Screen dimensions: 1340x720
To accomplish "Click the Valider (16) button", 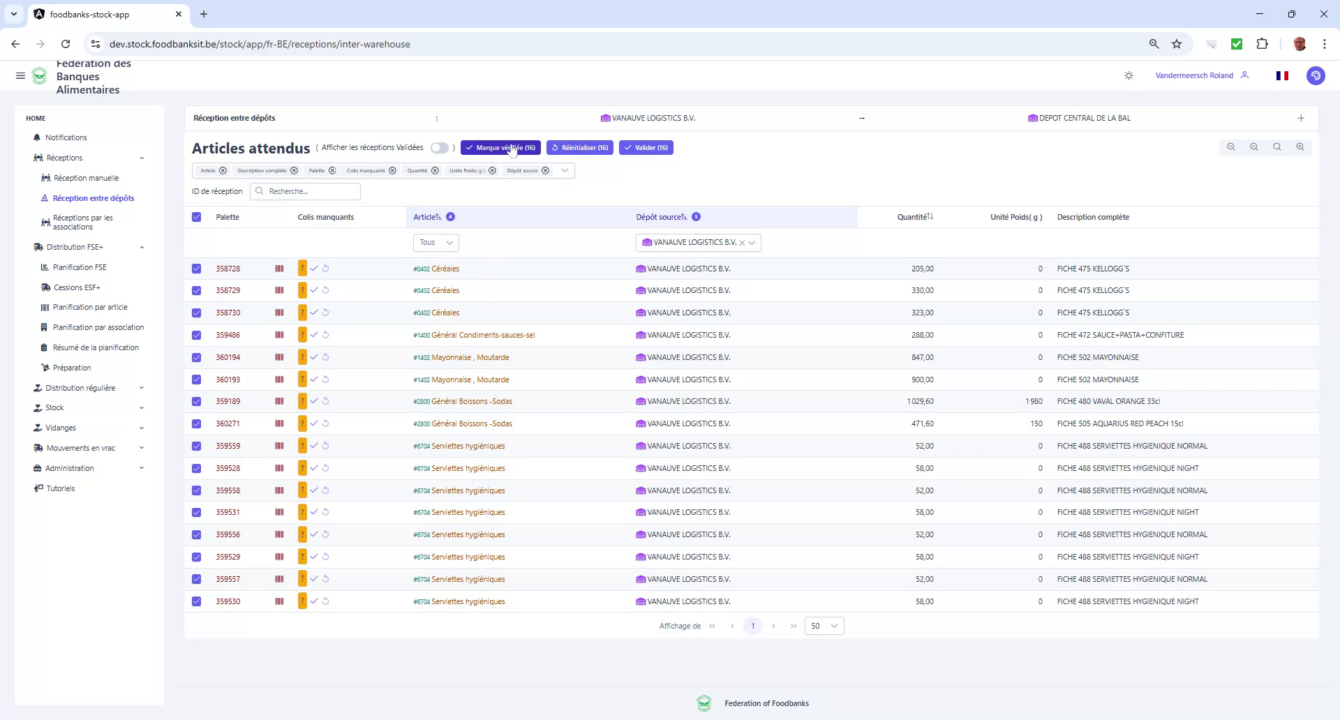I will coord(646,147).
